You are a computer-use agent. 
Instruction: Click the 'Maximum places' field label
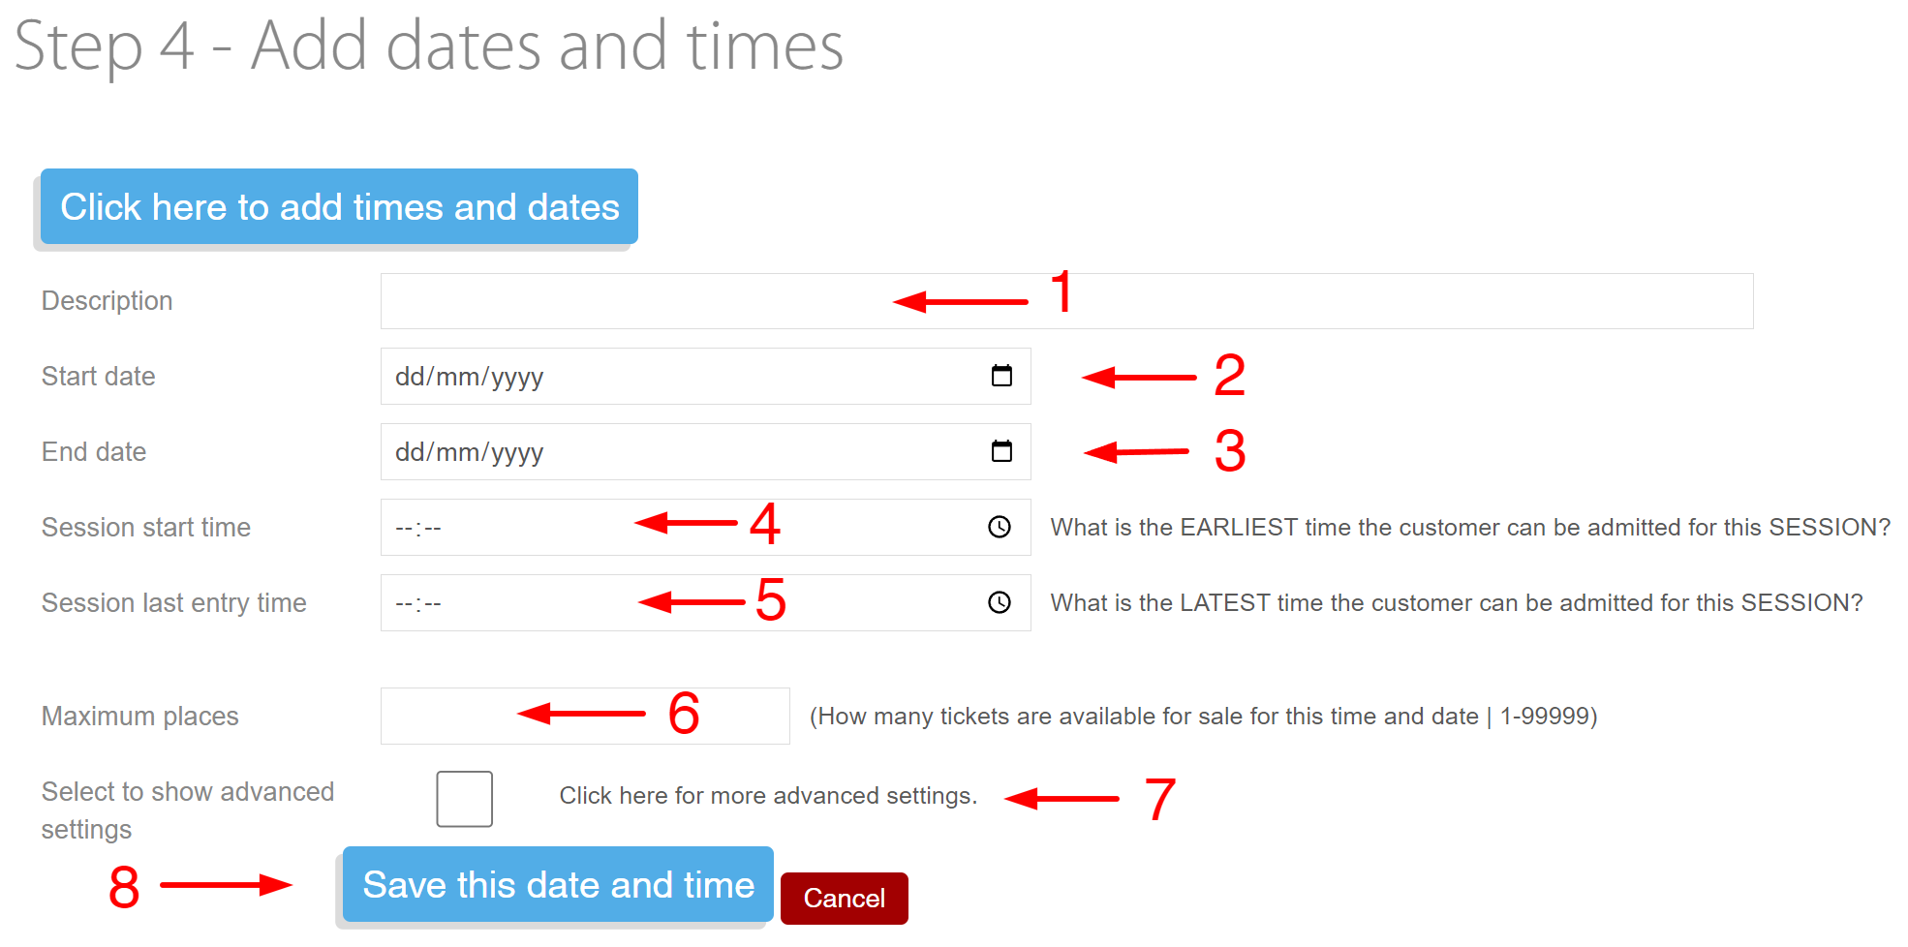139,717
